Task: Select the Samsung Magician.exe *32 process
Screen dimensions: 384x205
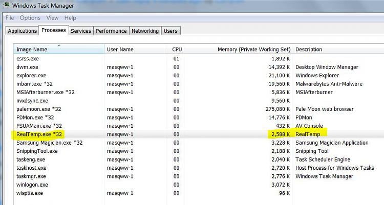Action: (x=50, y=143)
